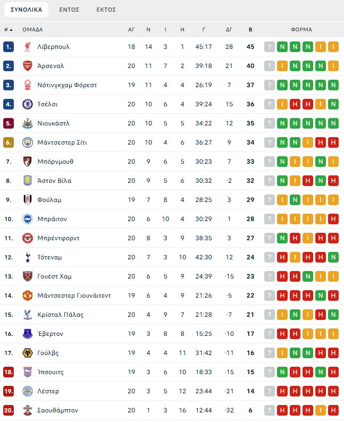Switch to the ΕΚΤΟΣ tab
This screenshot has height=422, width=344.
[106, 10]
